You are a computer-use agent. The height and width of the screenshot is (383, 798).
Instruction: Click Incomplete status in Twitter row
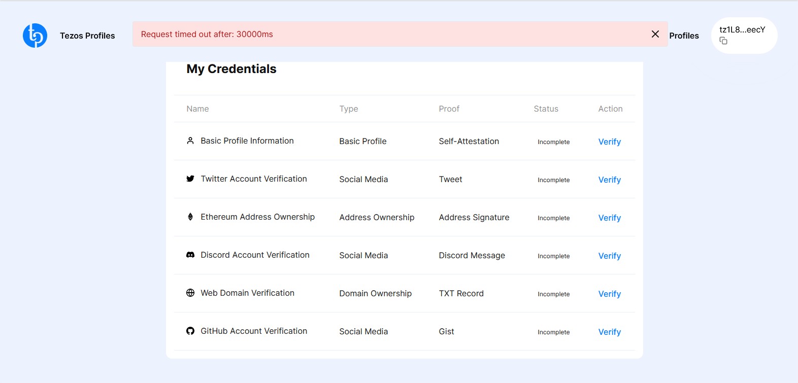554,180
